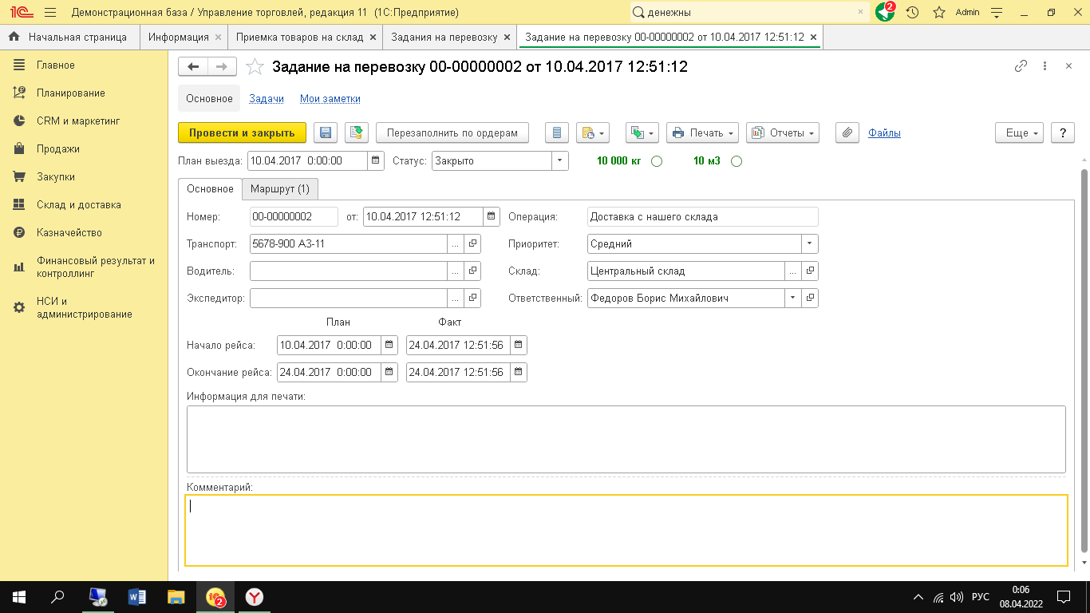Open Склад и доставка section in sidebar
Viewport: 1090px width, 613px height.
(78, 205)
